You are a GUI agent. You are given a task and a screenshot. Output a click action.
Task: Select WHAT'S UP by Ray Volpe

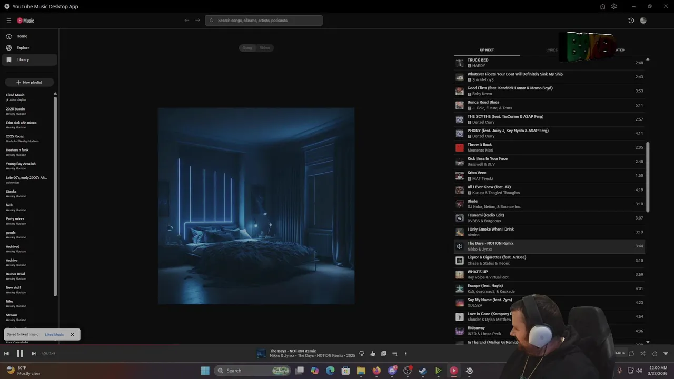click(549, 274)
